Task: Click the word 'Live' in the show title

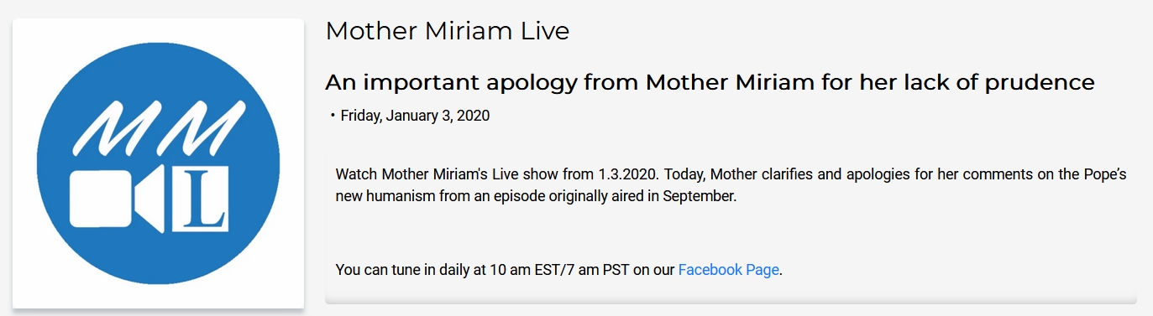Action: pyautogui.click(x=545, y=32)
